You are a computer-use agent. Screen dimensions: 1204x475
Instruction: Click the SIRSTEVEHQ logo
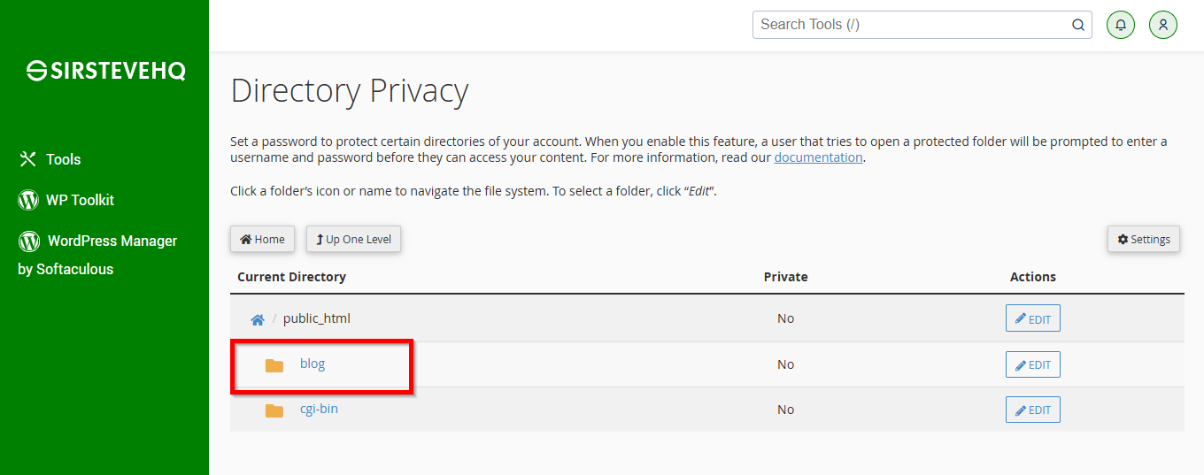[x=106, y=71]
